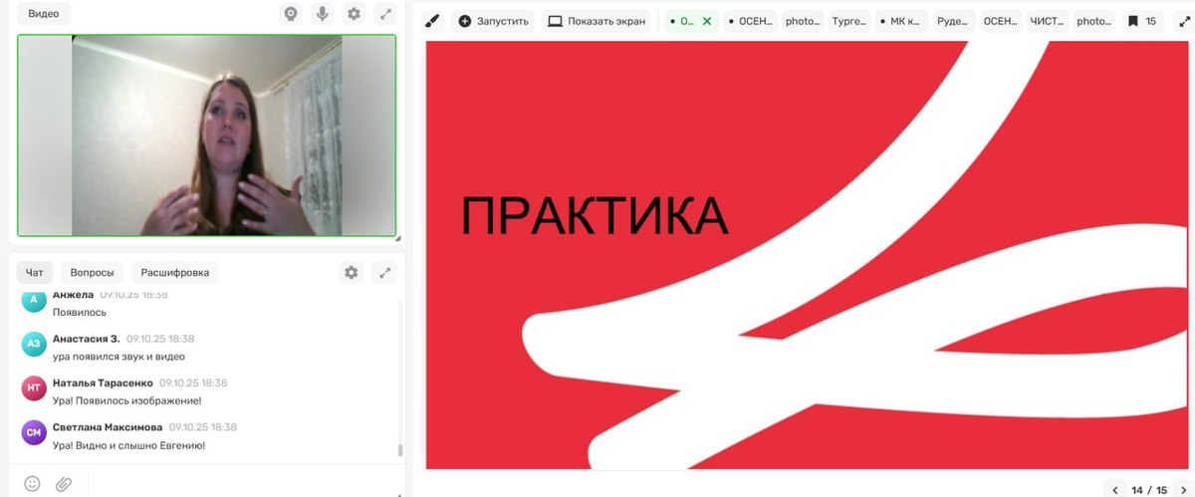This screenshot has width=1195, height=497.
Task: Click the АЗ avatar of Анастасия З.
Action: pyautogui.click(x=34, y=344)
